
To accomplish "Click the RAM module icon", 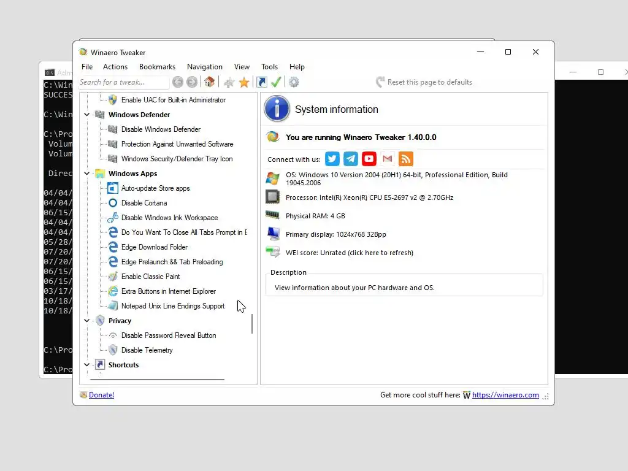I will pyautogui.click(x=273, y=215).
